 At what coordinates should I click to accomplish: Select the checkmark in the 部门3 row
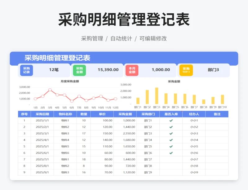click(x=171, y=134)
